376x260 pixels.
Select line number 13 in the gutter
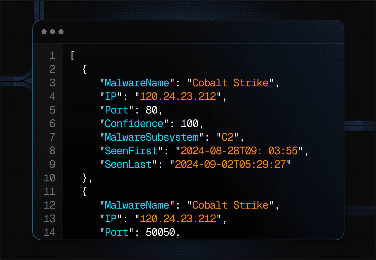point(49,219)
